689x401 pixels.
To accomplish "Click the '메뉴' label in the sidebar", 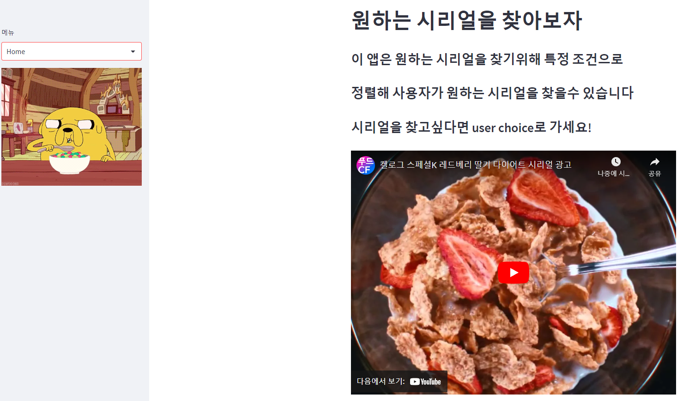I will (x=8, y=32).
